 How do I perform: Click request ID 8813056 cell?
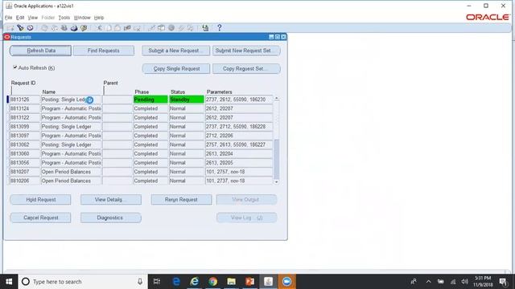coord(25,163)
